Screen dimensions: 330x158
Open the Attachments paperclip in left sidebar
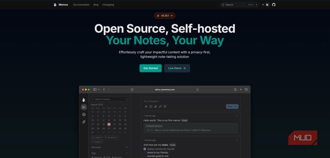(84, 122)
